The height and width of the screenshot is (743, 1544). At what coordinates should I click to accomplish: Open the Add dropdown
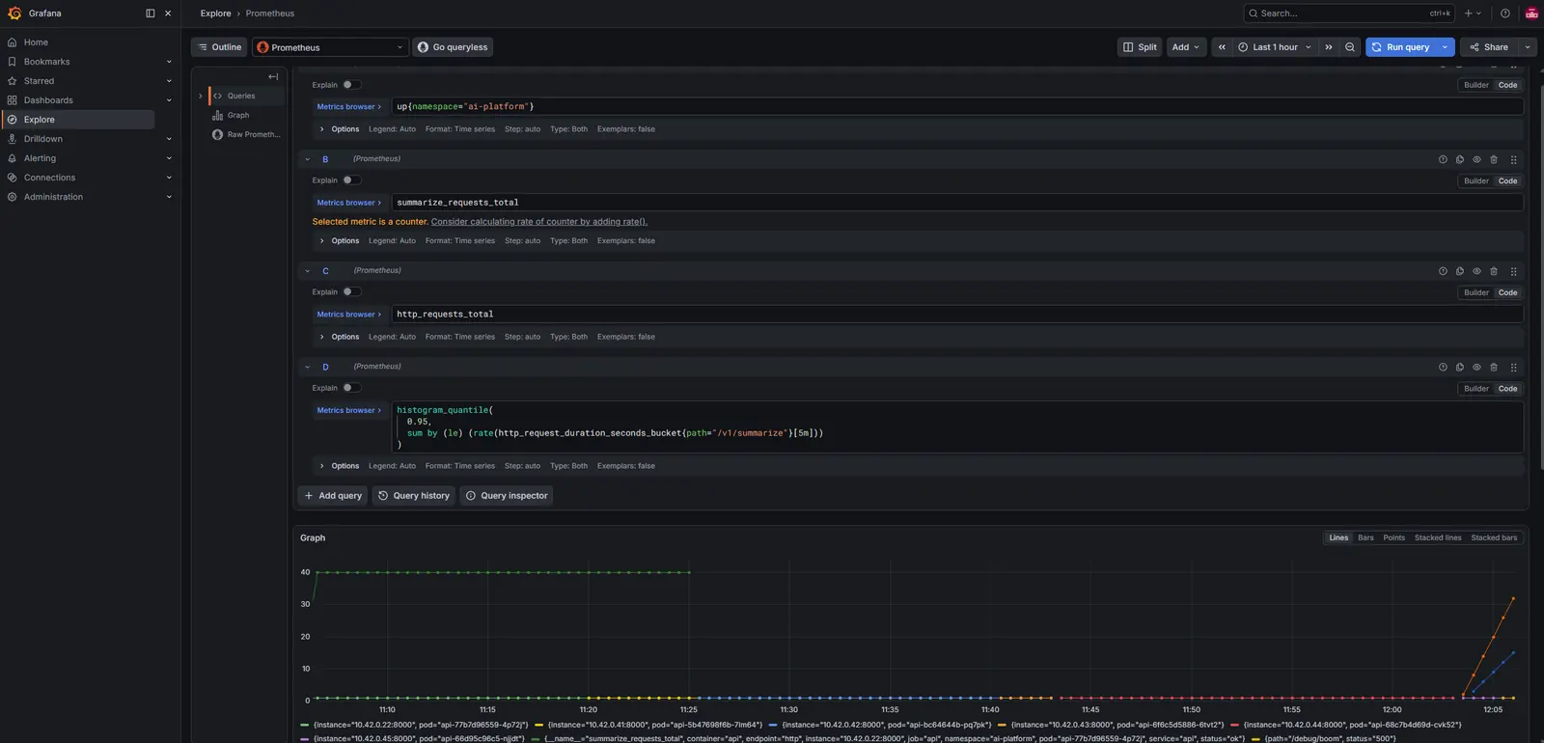1186,47
